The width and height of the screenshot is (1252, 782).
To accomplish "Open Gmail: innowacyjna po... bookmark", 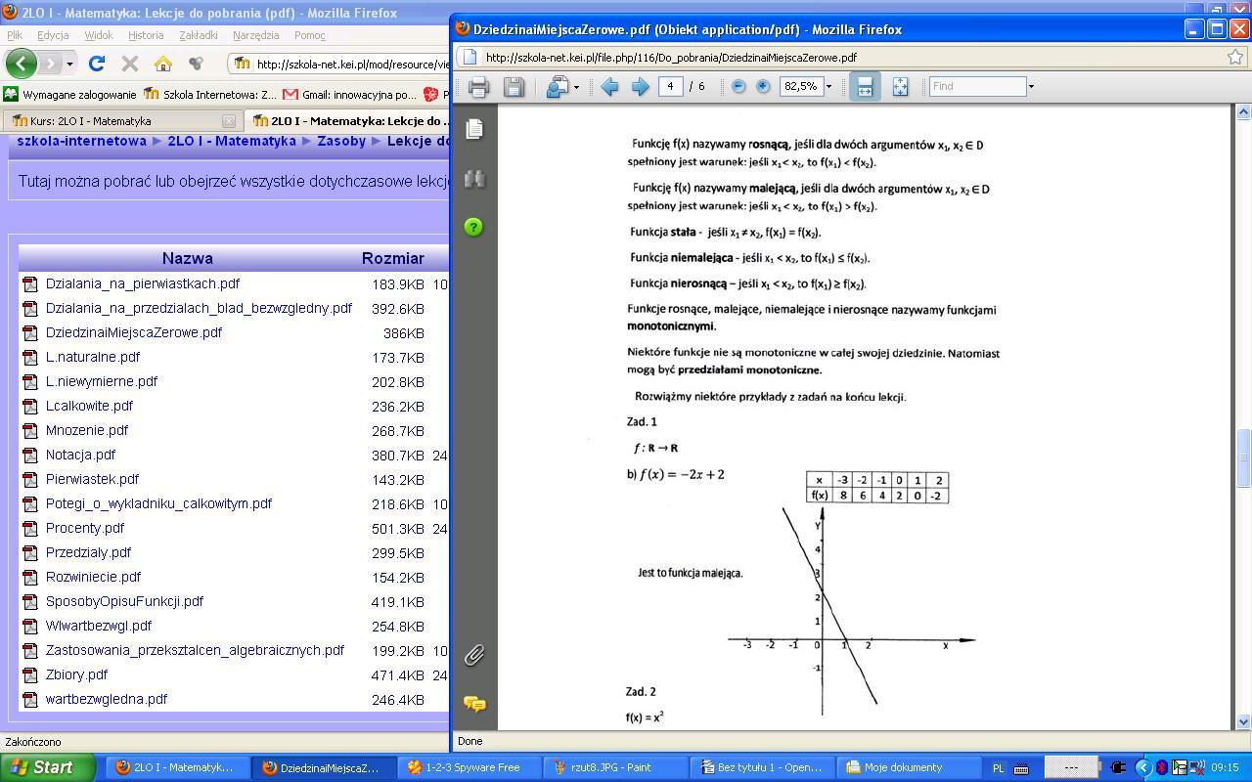I will click(349, 95).
